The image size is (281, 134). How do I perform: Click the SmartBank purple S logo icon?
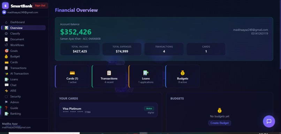coord(5,6)
